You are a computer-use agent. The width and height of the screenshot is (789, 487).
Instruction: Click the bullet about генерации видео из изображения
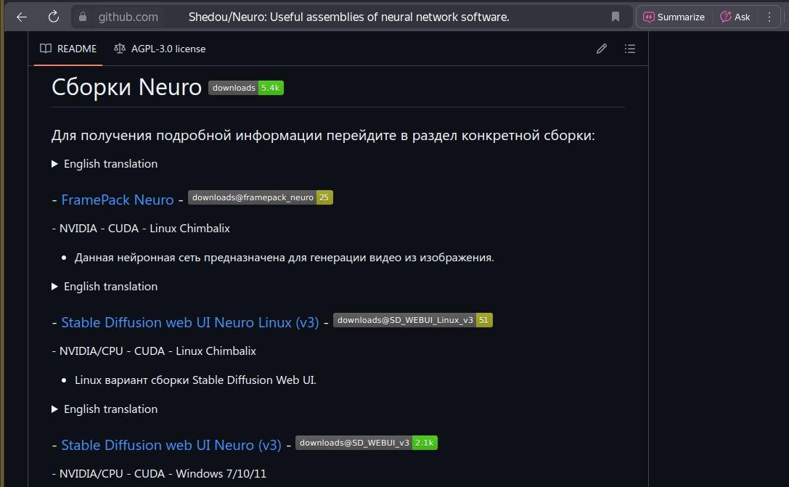click(x=285, y=258)
